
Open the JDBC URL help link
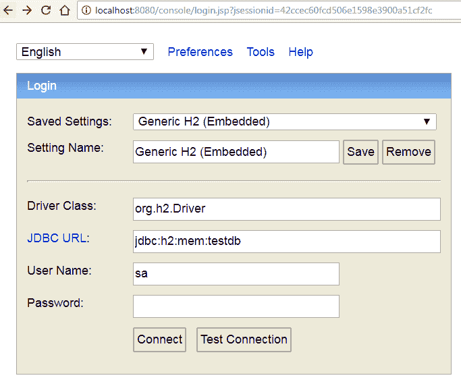pos(57,238)
